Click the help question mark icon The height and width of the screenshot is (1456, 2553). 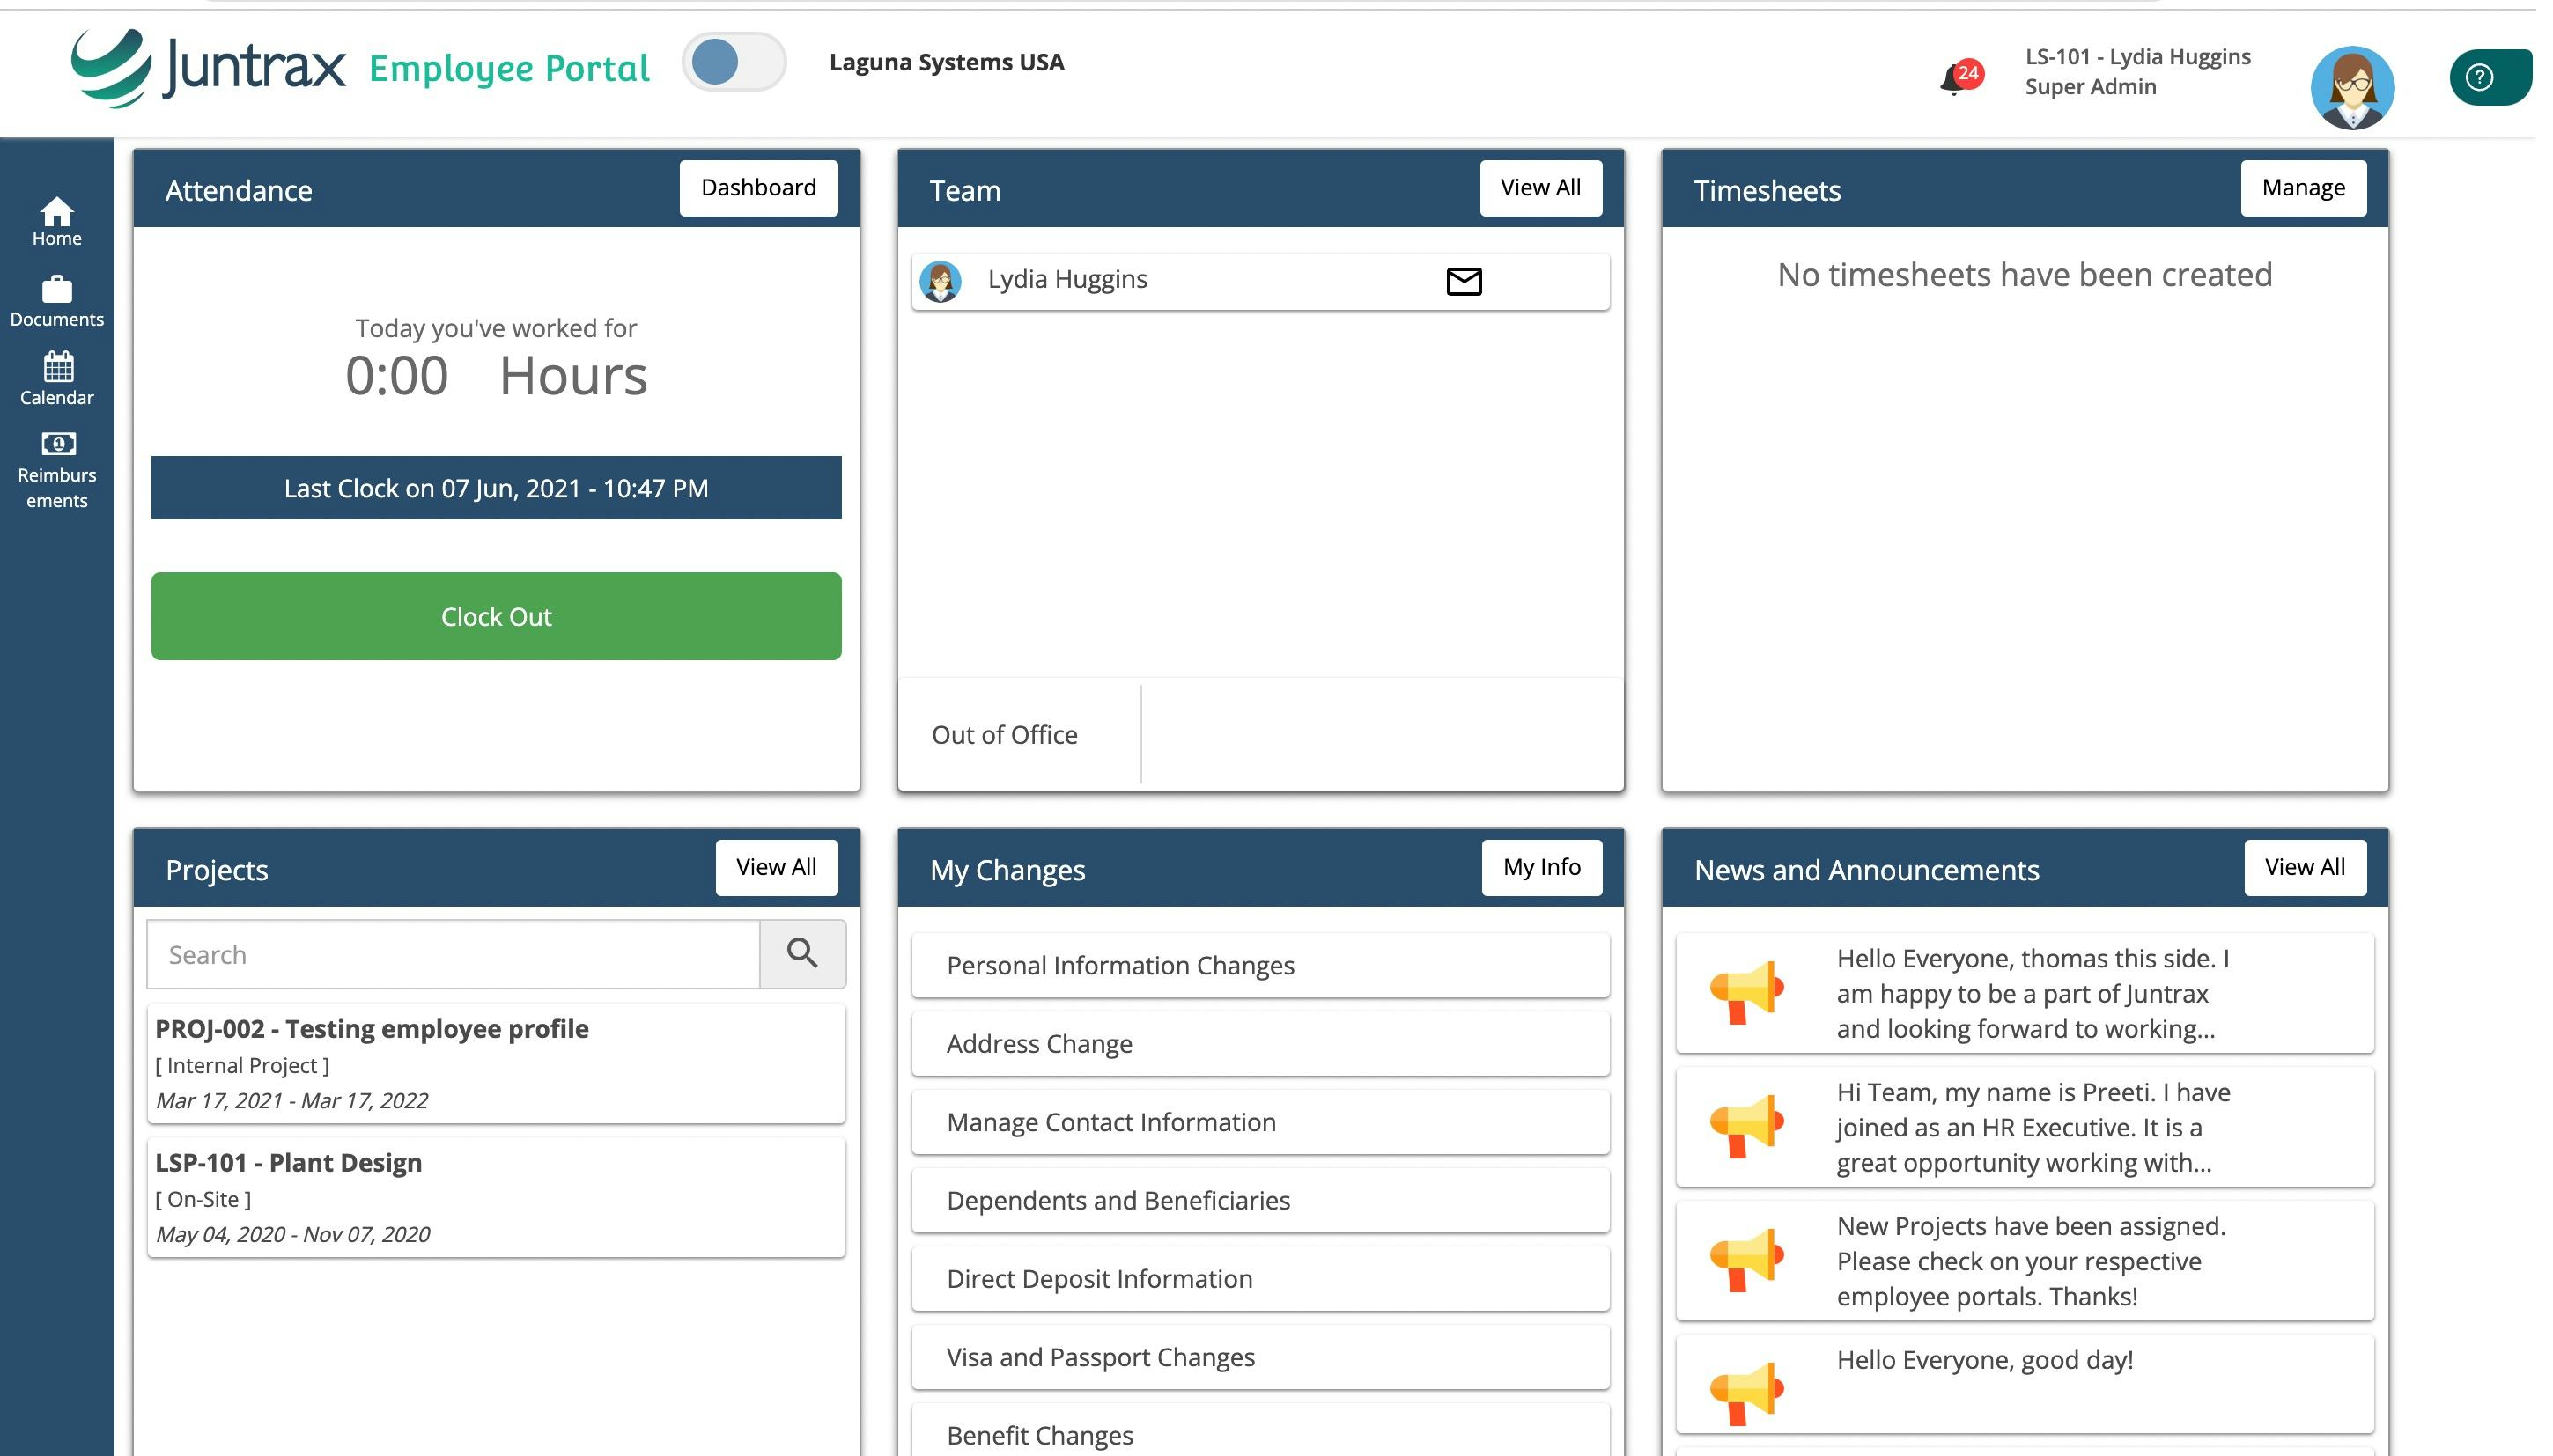[2480, 77]
